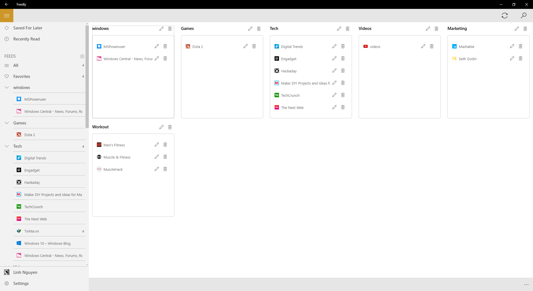Edit the Men's Fitness feed
533x291 pixels.
pos(157,145)
